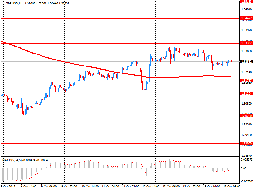Click the 5 Oct 2017 time label
This screenshot has width=253, height=190.
[8, 187]
